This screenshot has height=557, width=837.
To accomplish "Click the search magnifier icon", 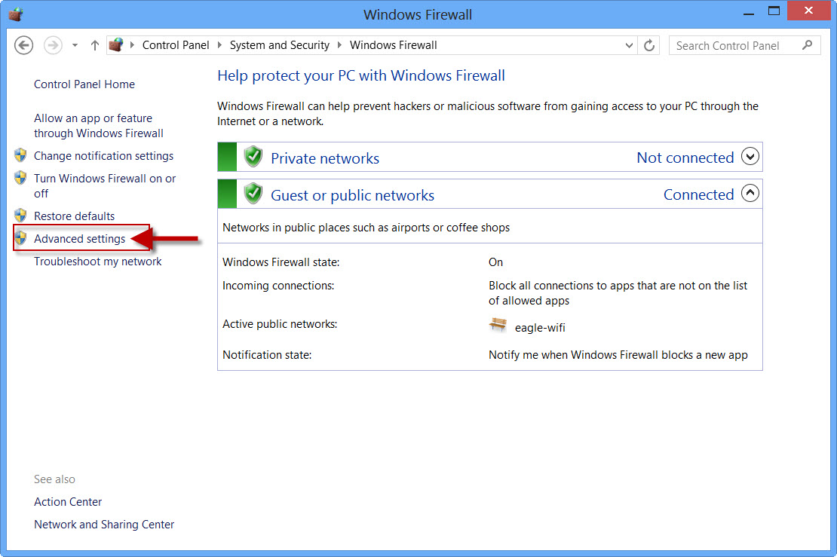I will [807, 45].
